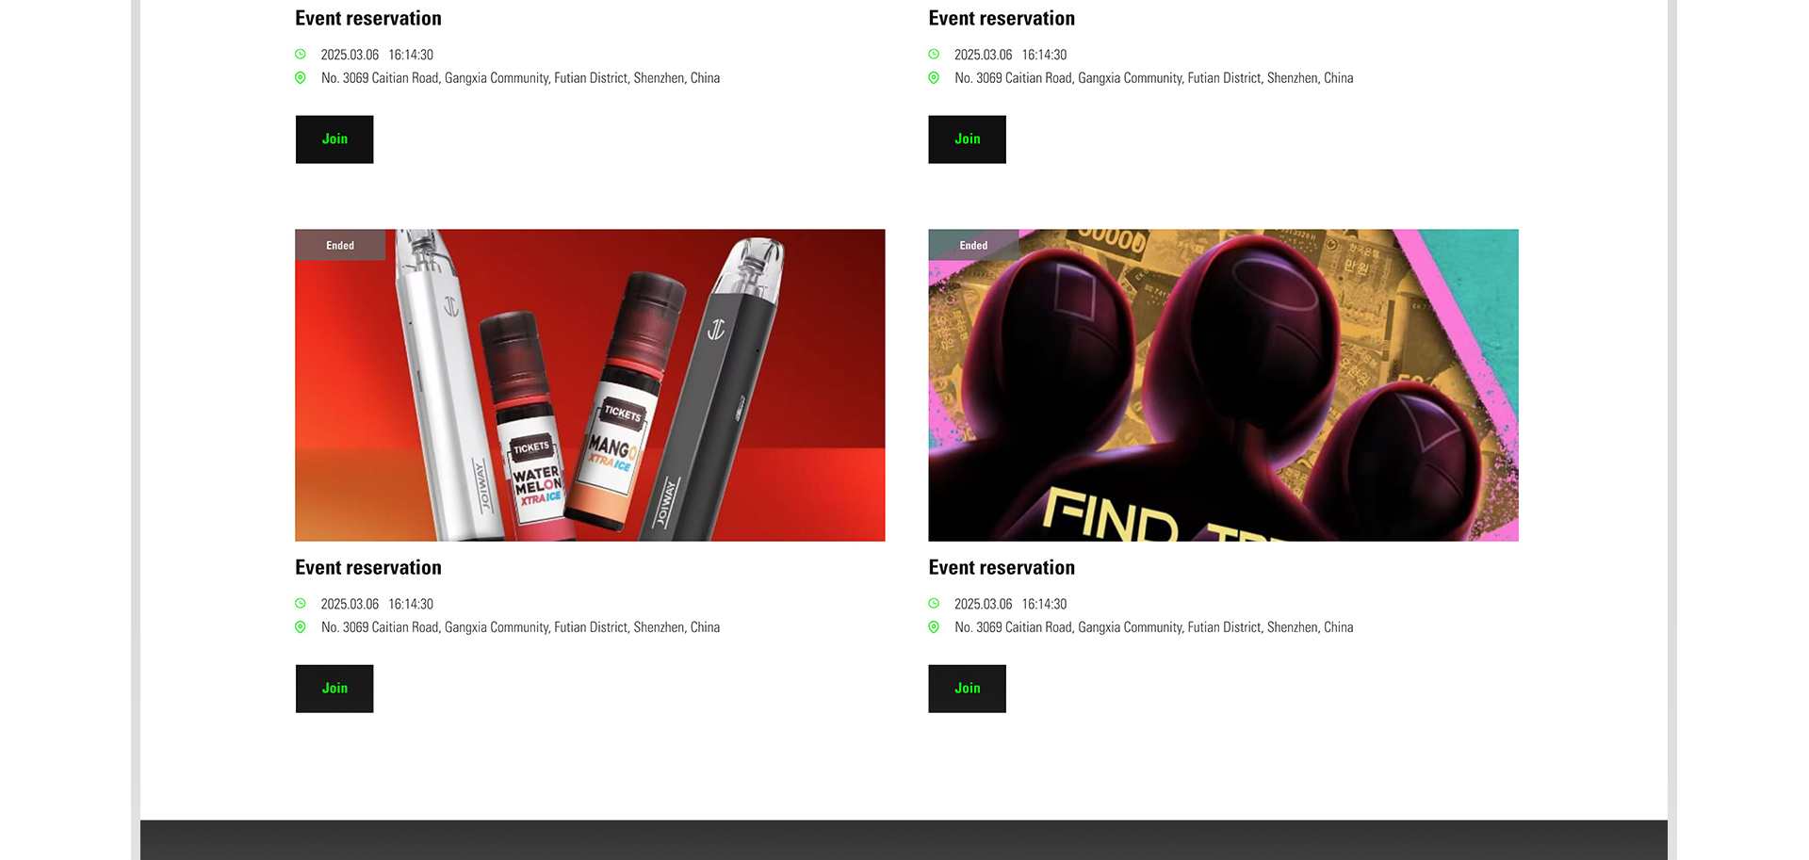Click the Join button under the top-right event
1809x860 pixels.
(x=967, y=139)
